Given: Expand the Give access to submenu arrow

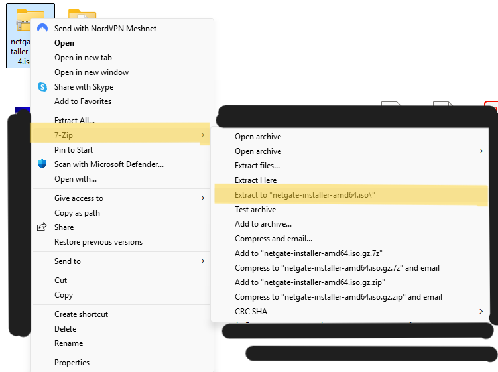Looking at the screenshot, I should click(x=203, y=198).
